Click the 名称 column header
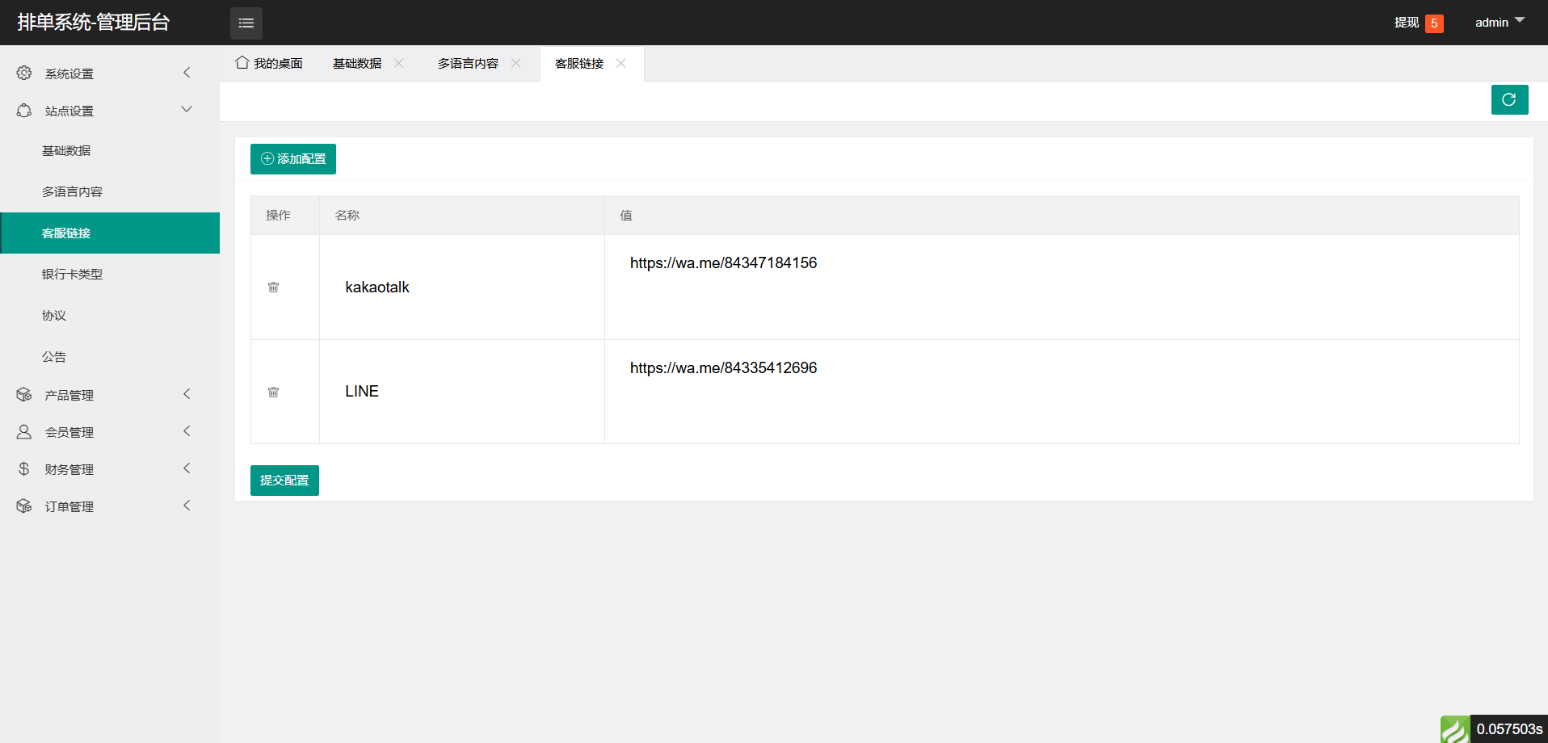This screenshot has width=1548, height=743. point(347,215)
